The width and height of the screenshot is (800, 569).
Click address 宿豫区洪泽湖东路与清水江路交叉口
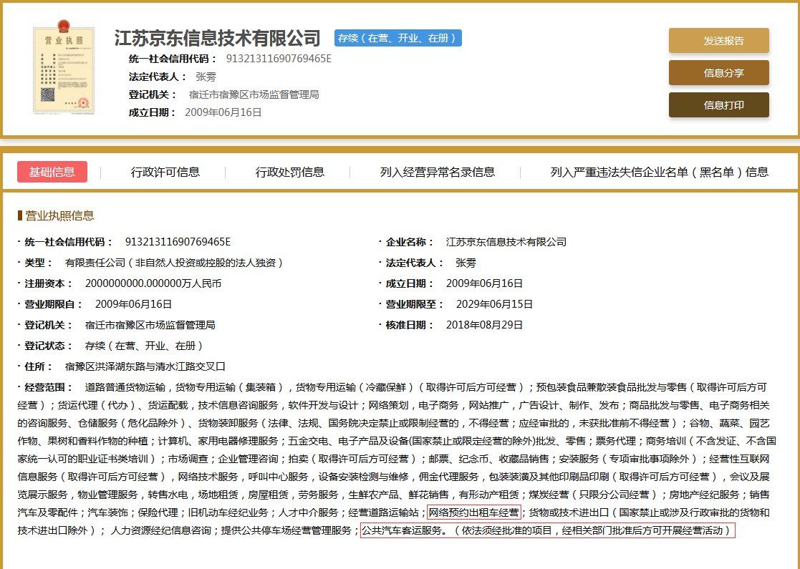point(145,366)
